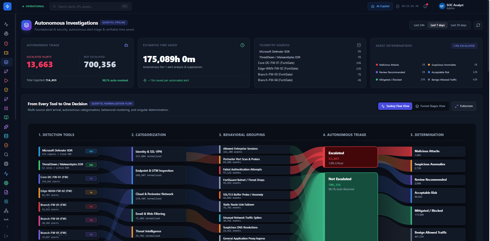Select the highlighted layers icon in sidebar
Viewport: 490px width, 241px height.
6,62
